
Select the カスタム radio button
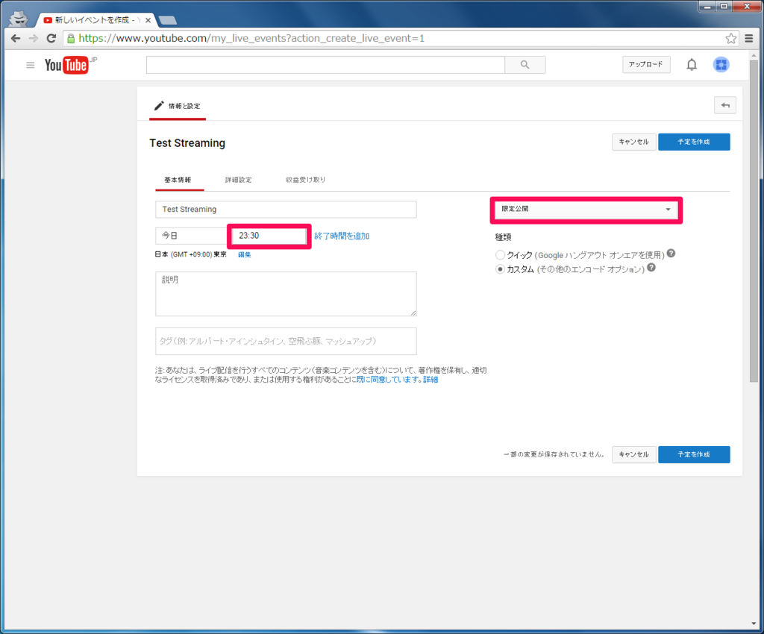point(500,269)
